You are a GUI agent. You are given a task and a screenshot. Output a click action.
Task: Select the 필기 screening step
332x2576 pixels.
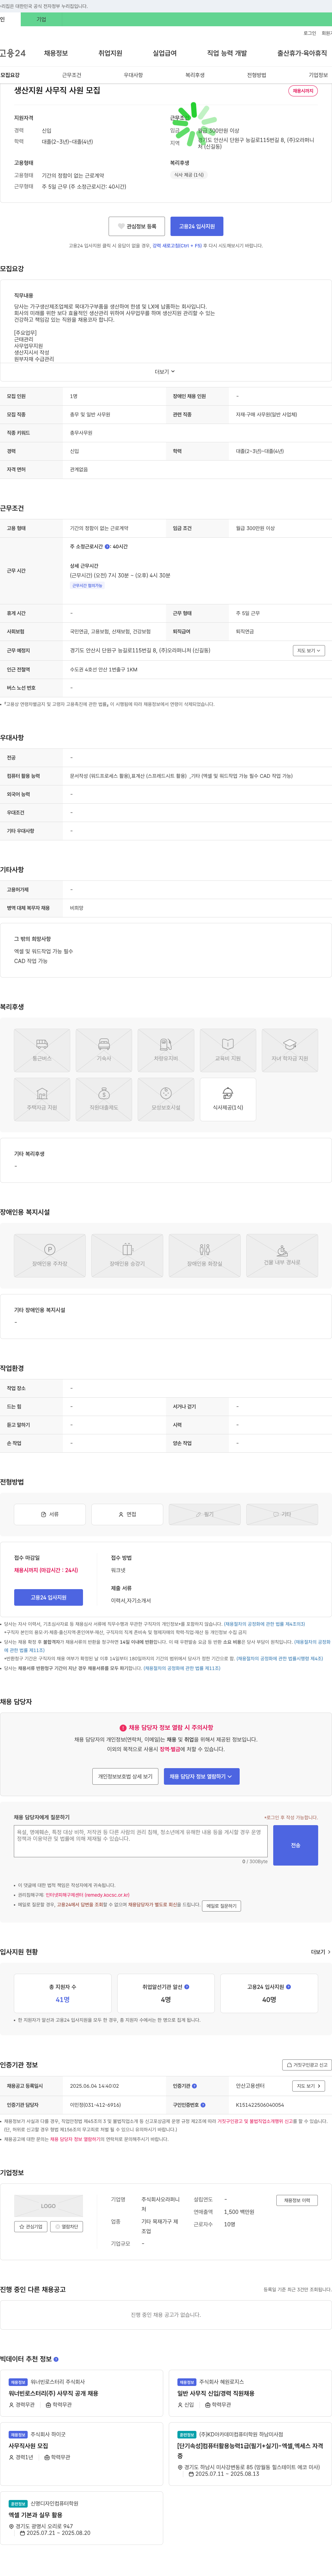tap(205, 1514)
